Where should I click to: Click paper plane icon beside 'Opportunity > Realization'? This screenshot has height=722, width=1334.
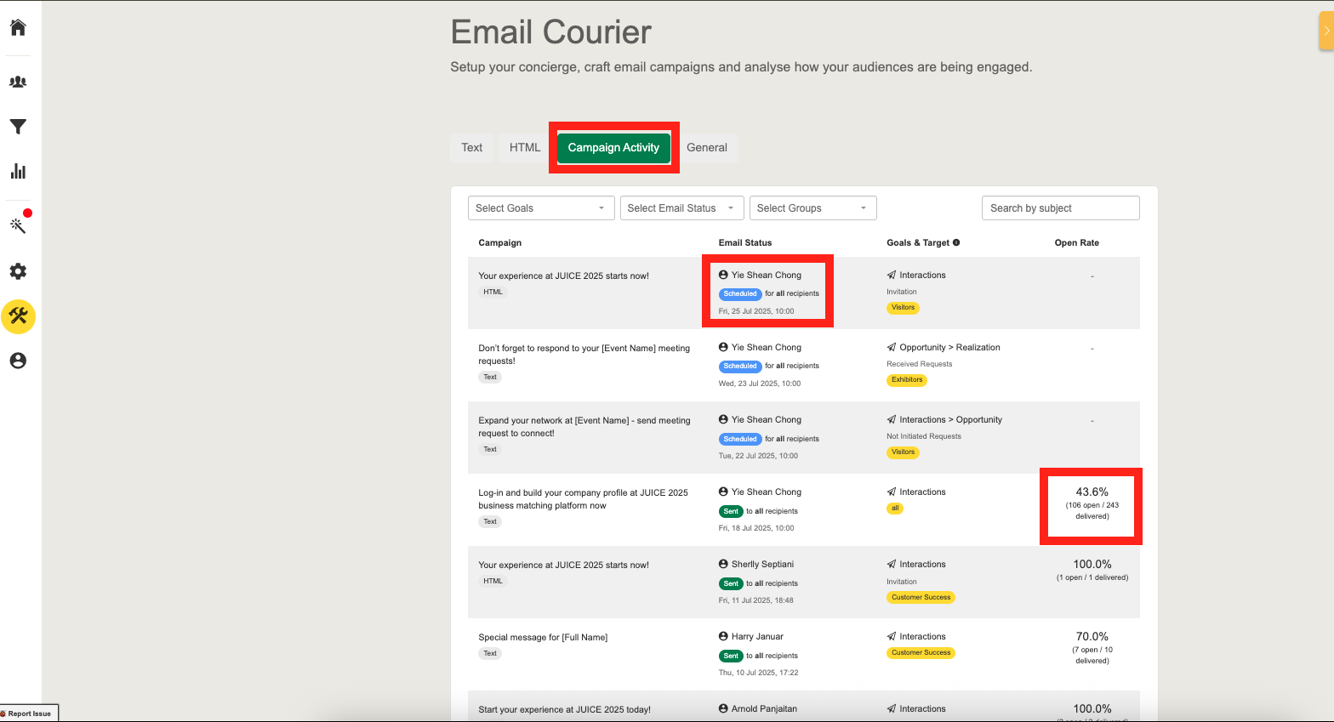pyautogui.click(x=892, y=347)
